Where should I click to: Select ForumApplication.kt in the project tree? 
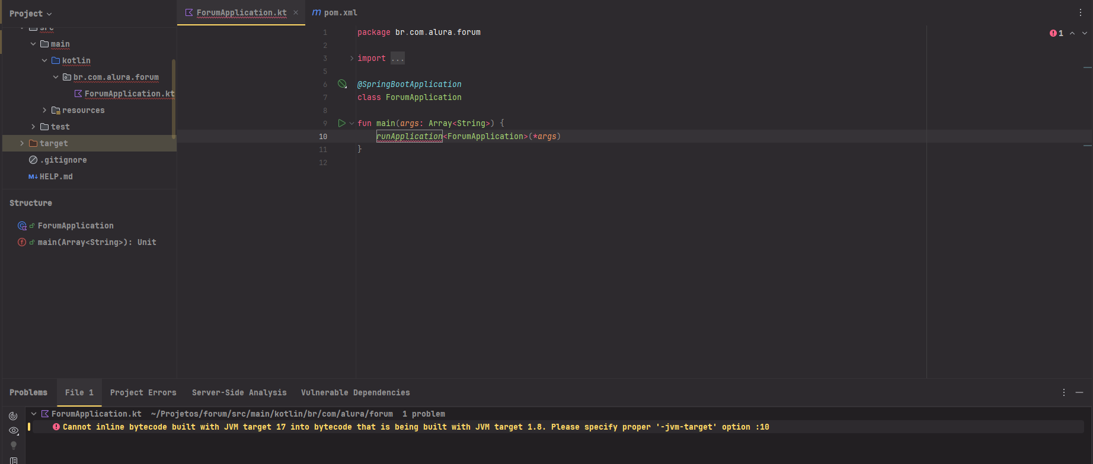point(129,94)
